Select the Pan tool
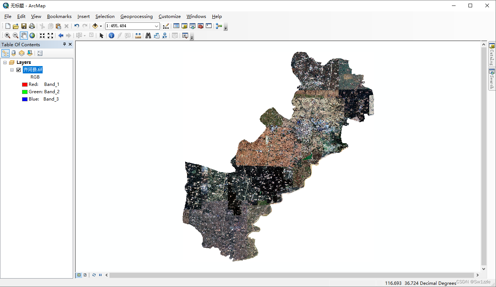Screen dimensions: 496x287 tap(24, 35)
